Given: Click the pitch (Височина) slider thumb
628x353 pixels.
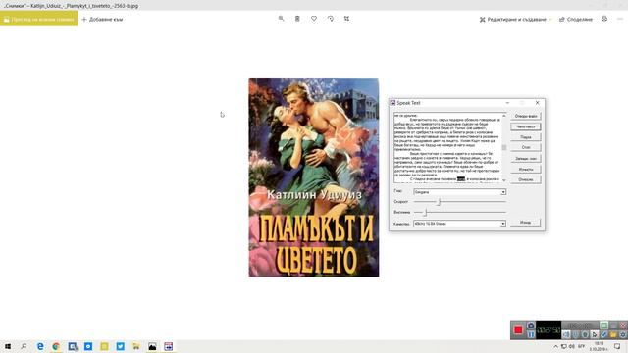Looking at the screenshot, I should point(426,212).
